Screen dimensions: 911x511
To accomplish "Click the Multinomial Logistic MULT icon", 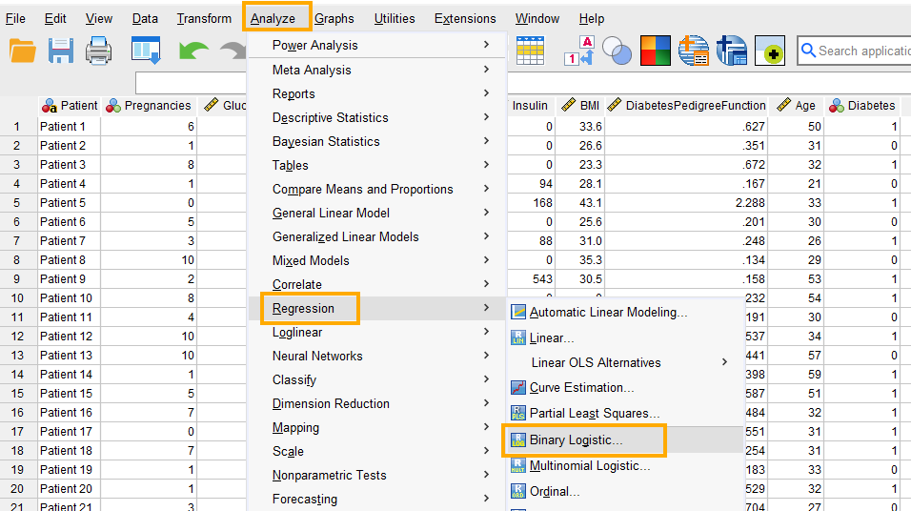I will point(518,465).
